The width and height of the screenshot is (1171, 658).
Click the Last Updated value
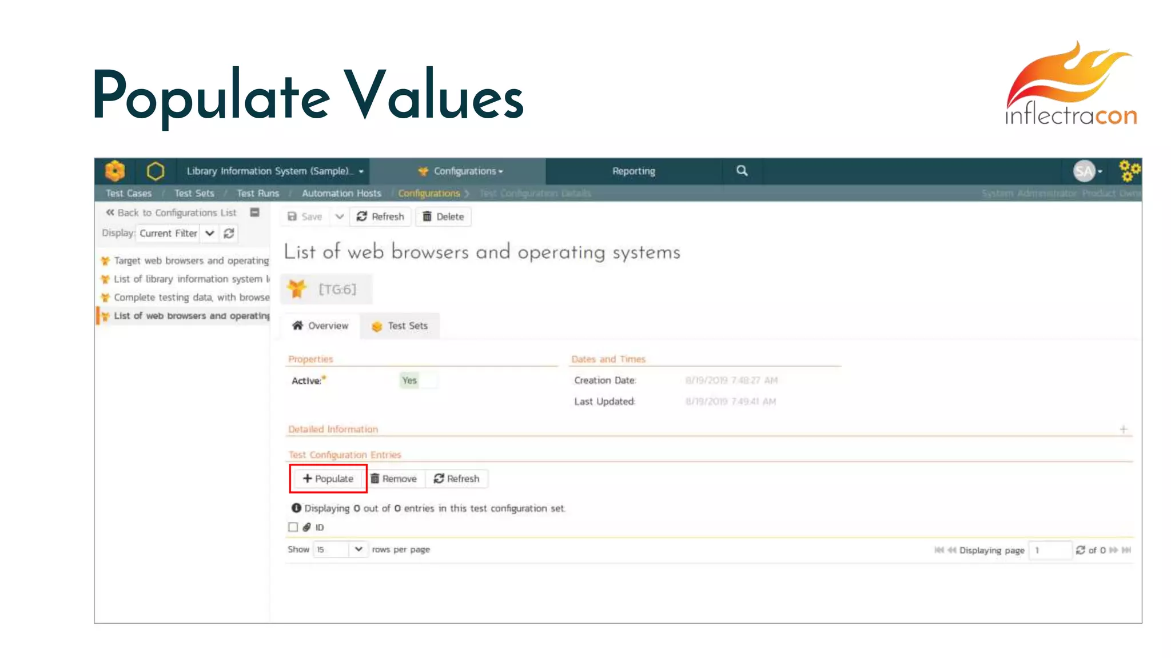[x=731, y=402]
